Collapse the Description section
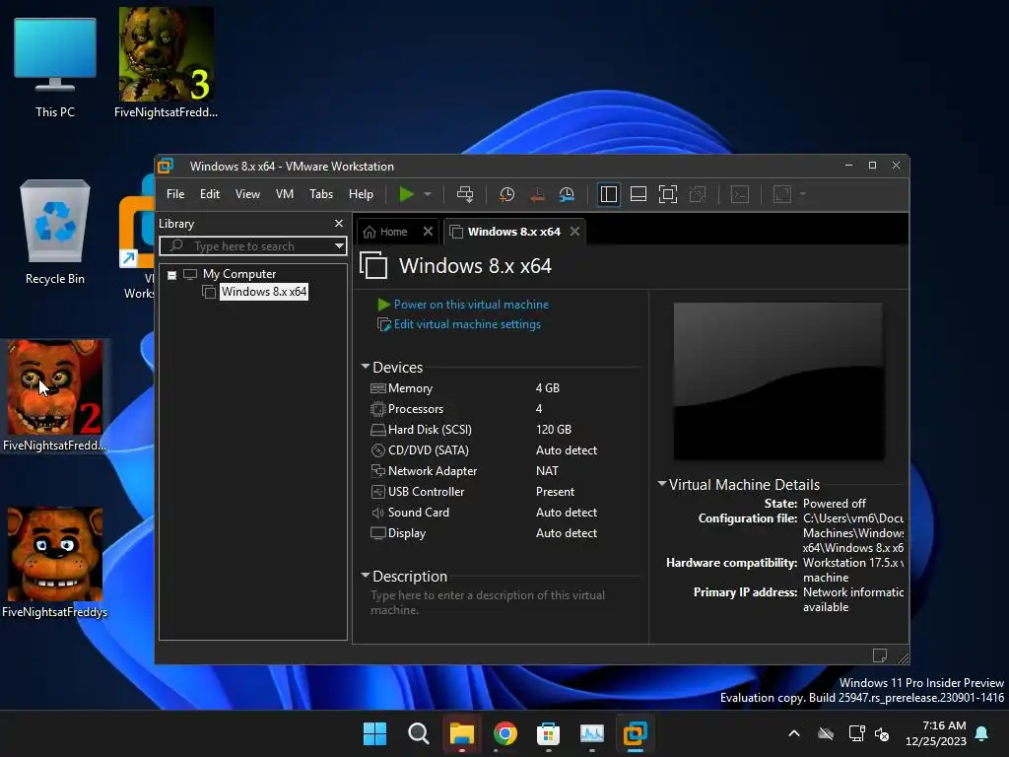 click(x=366, y=575)
